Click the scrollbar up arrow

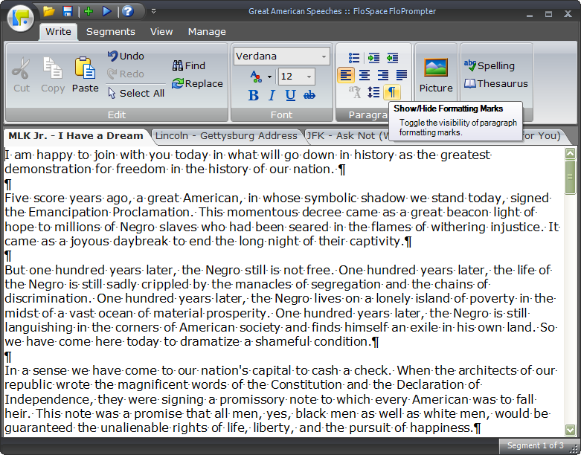click(x=570, y=153)
